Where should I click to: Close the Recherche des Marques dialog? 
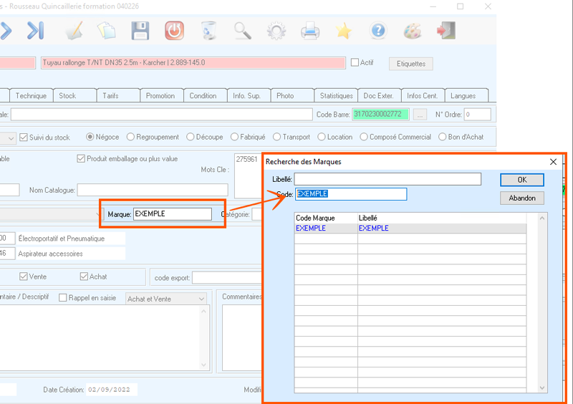click(553, 162)
